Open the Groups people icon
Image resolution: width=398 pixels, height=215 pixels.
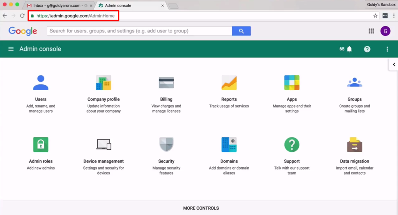click(x=355, y=82)
